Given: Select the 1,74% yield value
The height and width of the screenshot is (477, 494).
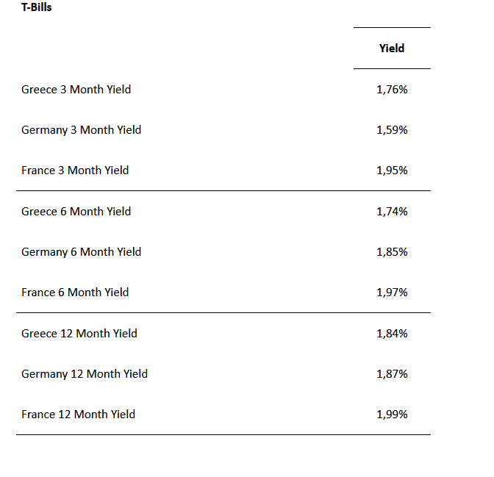Looking at the screenshot, I should coord(392,212).
